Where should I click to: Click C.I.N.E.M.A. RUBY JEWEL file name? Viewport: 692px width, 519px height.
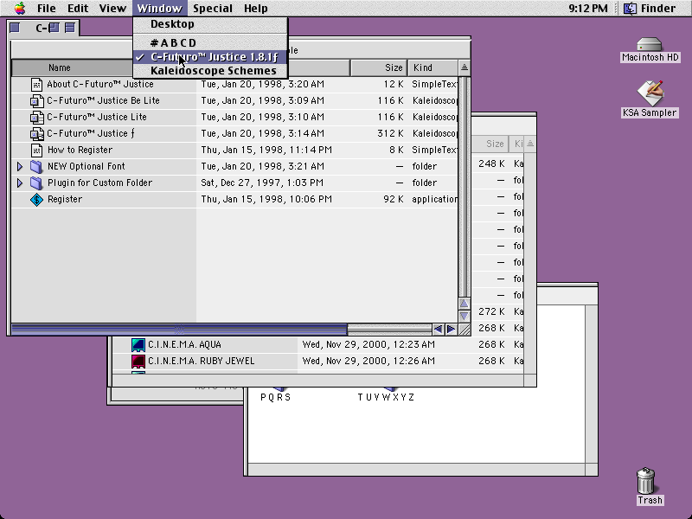[x=202, y=361]
